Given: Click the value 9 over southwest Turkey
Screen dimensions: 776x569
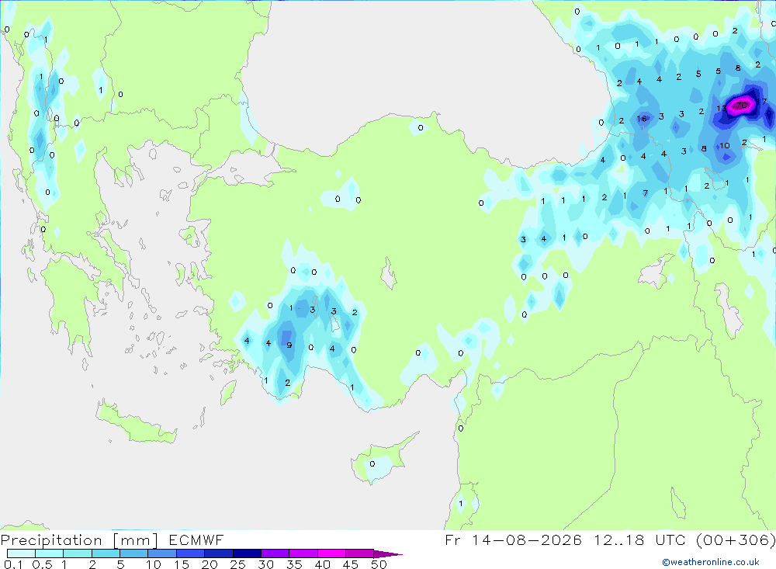Looking at the screenshot, I should click(289, 345).
